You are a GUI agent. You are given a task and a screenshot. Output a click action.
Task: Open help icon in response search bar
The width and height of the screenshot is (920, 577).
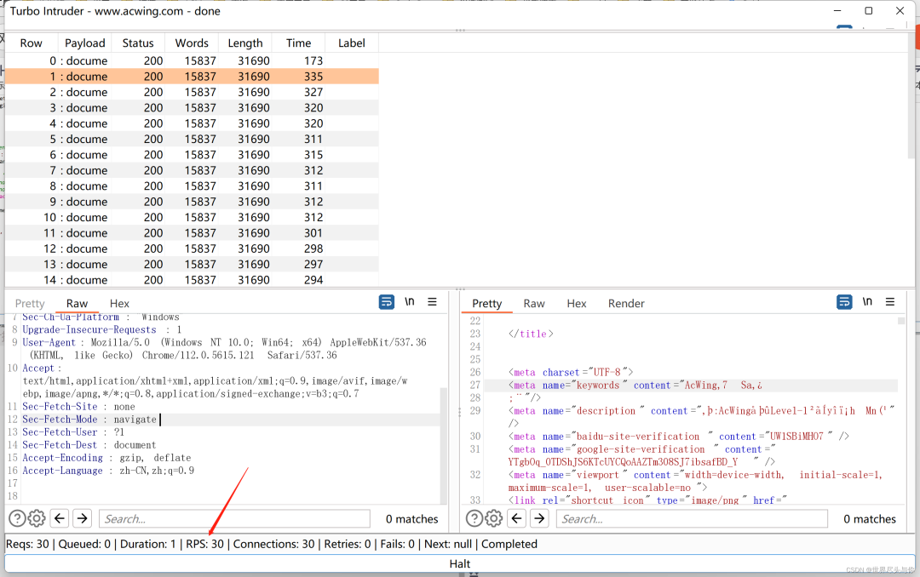(x=474, y=518)
